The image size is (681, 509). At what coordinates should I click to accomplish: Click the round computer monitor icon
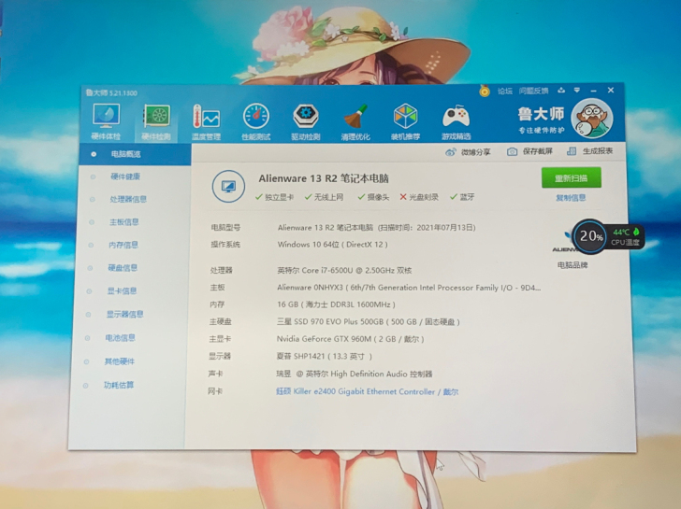[228, 187]
